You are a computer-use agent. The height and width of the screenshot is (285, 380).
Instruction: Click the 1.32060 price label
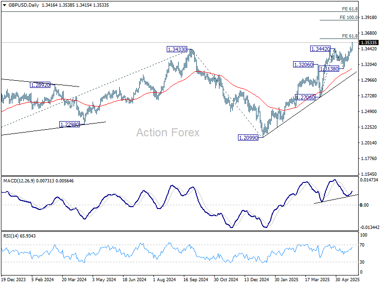304,64
